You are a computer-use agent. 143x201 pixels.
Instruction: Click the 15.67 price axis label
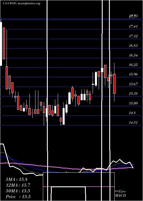click(x=133, y=84)
